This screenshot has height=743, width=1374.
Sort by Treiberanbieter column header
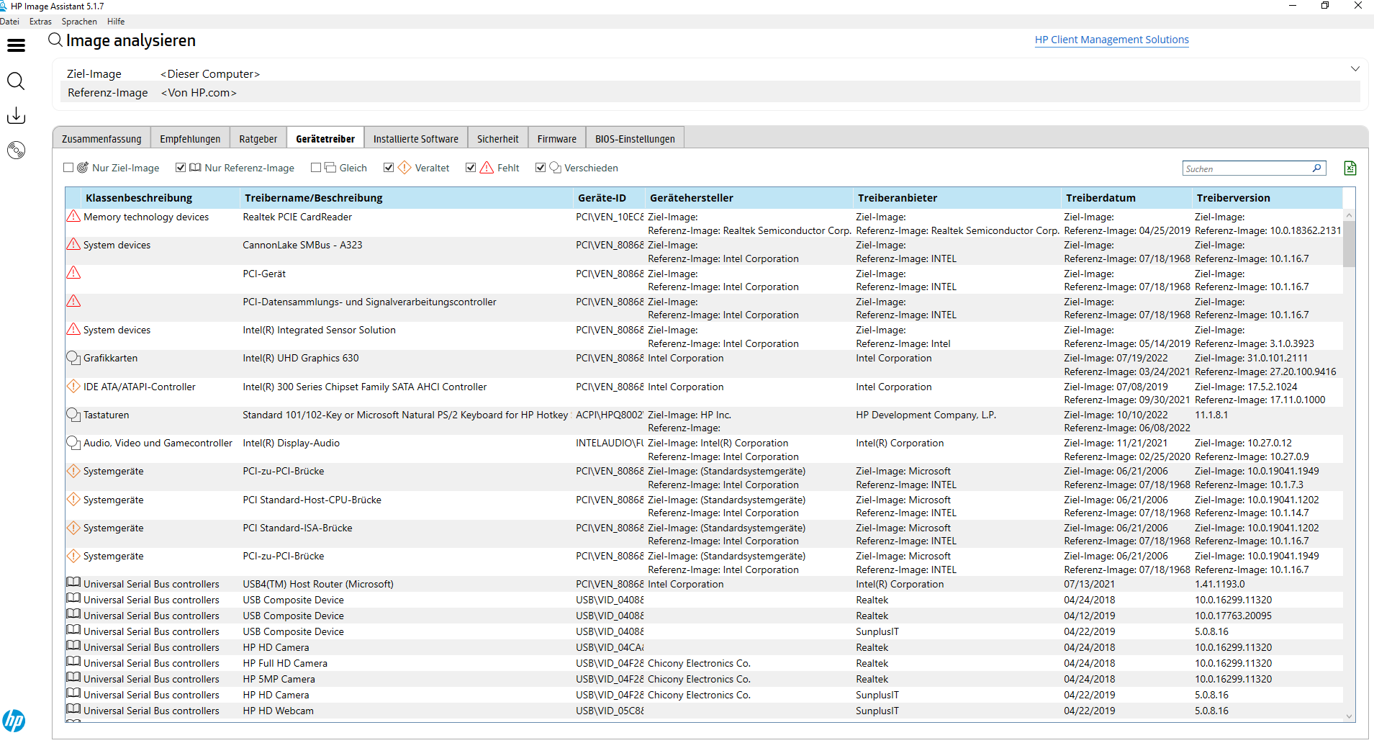957,198
